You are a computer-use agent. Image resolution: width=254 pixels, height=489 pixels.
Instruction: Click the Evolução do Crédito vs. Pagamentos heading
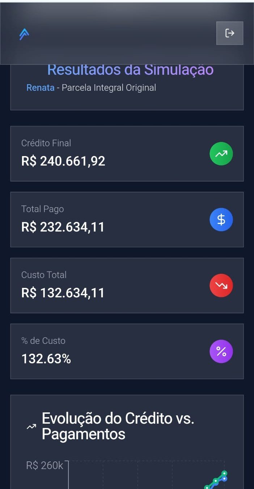118,426
